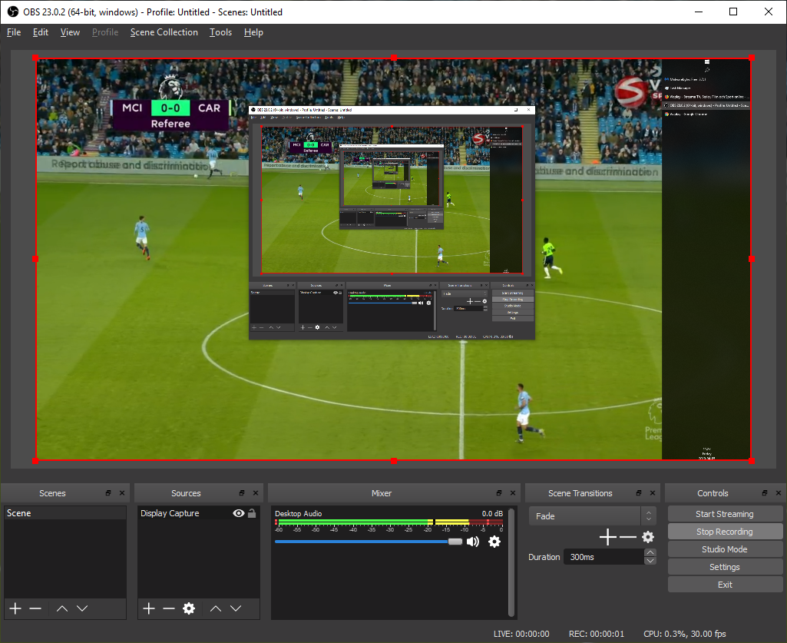The width and height of the screenshot is (787, 643).
Task: Click the 'LIVE: 00:00:00' status text
Action: (x=521, y=634)
